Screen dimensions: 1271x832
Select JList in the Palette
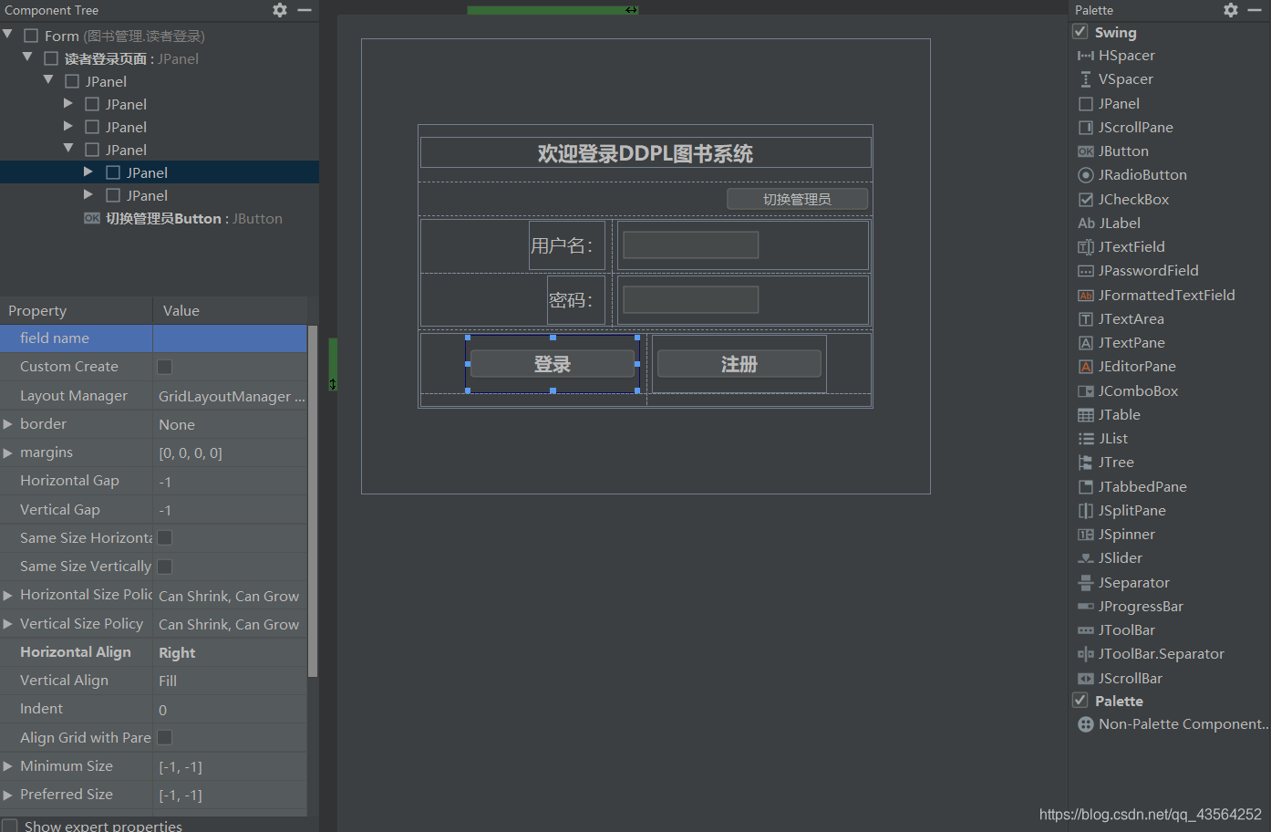[x=1103, y=439]
